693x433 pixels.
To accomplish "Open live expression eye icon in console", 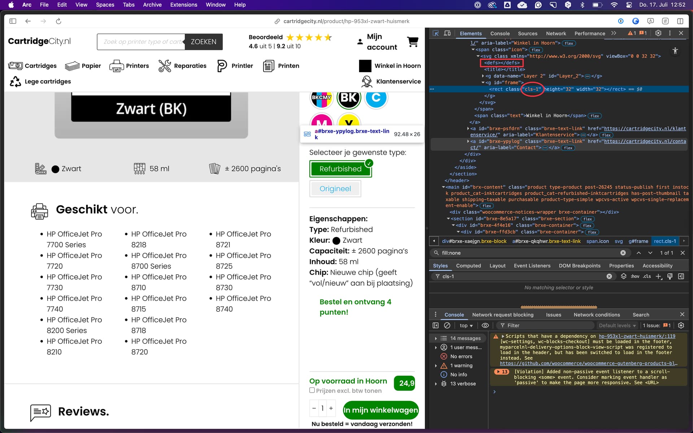I will point(485,325).
